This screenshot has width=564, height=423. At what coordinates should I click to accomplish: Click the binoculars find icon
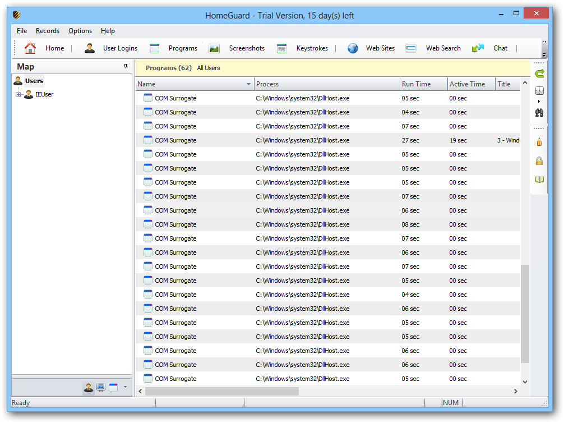click(x=539, y=112)
